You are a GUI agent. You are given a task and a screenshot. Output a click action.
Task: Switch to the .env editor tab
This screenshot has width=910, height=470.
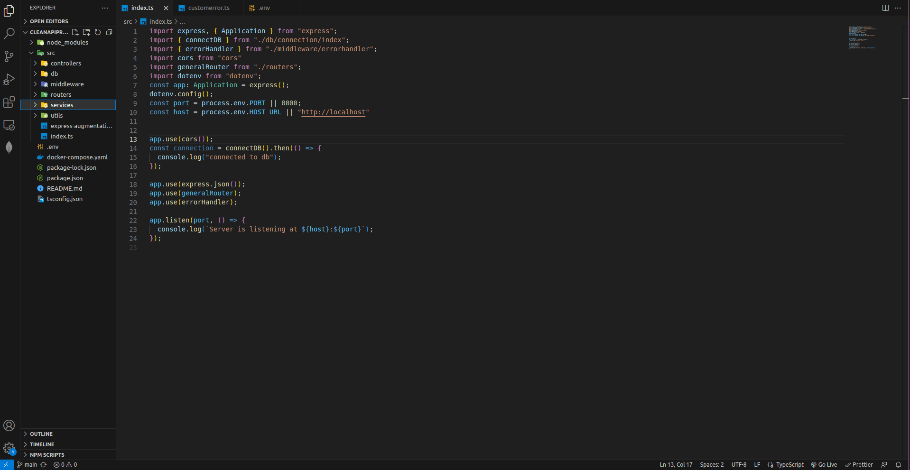click(x=264, y=8)
